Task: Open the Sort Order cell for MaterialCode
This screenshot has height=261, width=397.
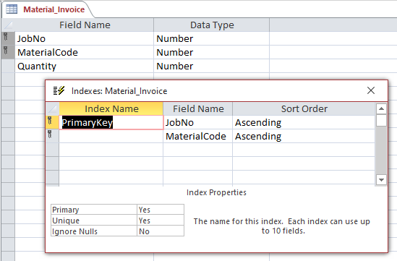Action: [x=303, y=136]
